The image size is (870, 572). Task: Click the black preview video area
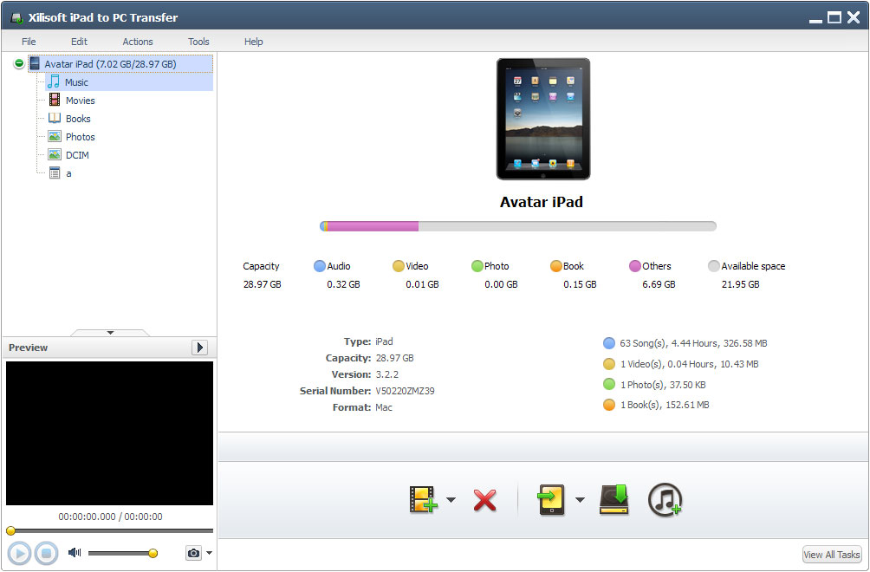[109, 433]
